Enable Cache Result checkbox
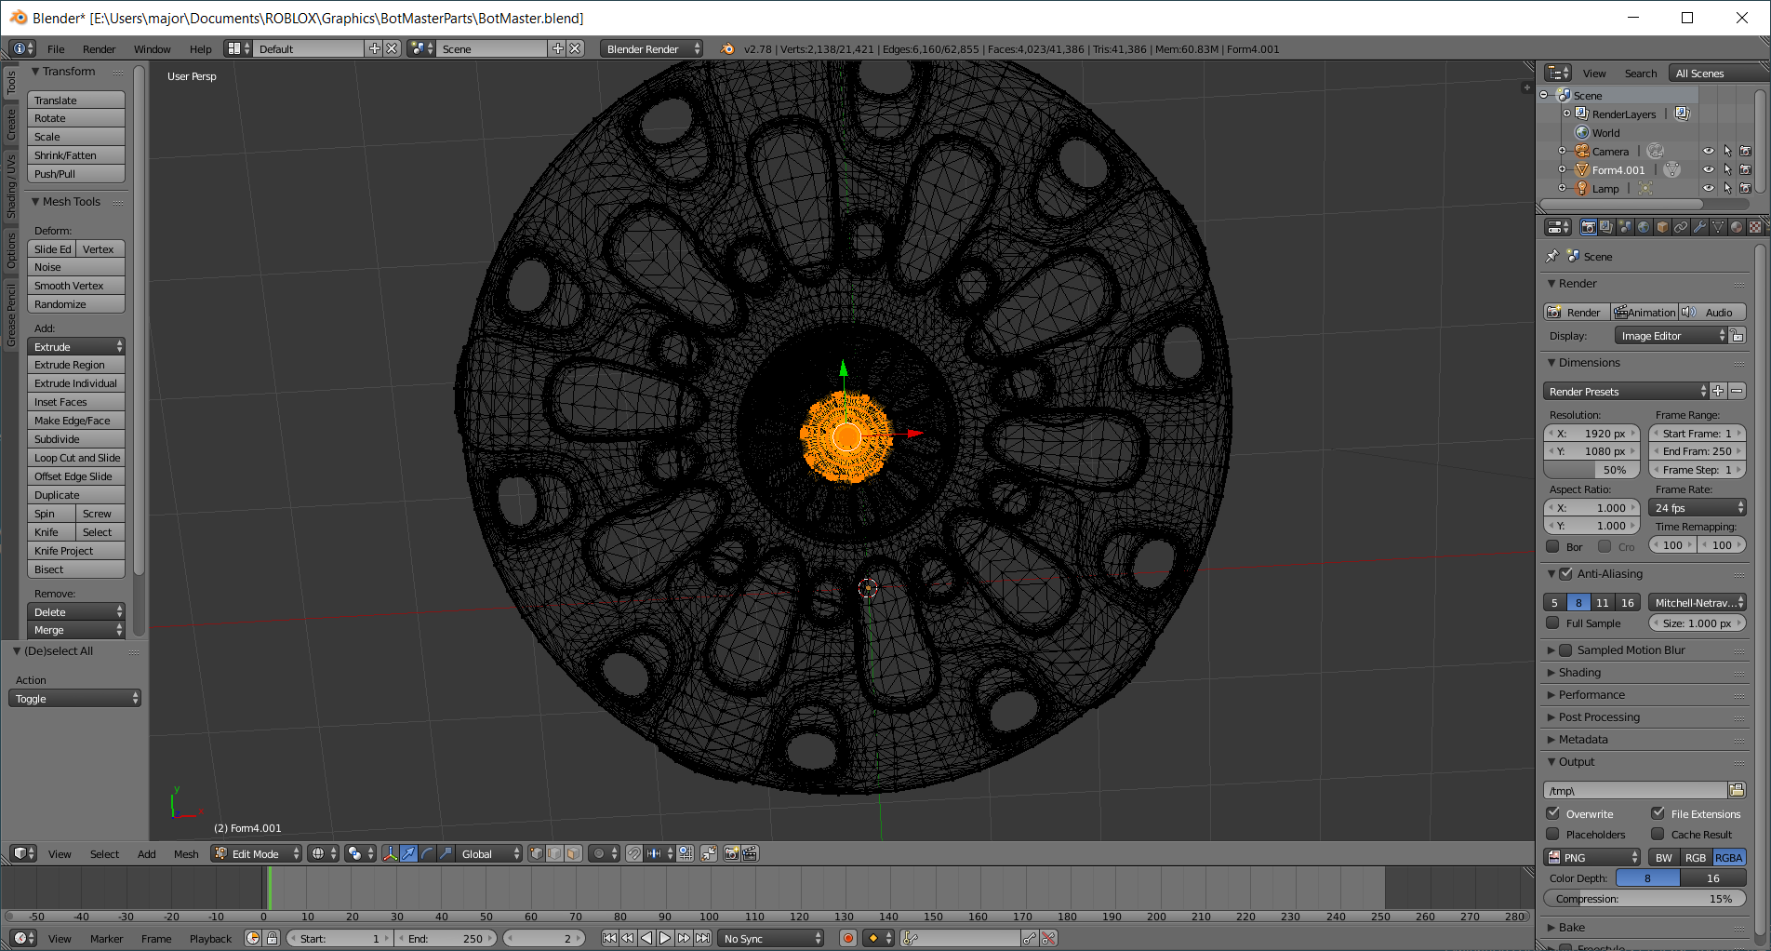Screen dimensions: 1771x951 (x=1658, y=834)
